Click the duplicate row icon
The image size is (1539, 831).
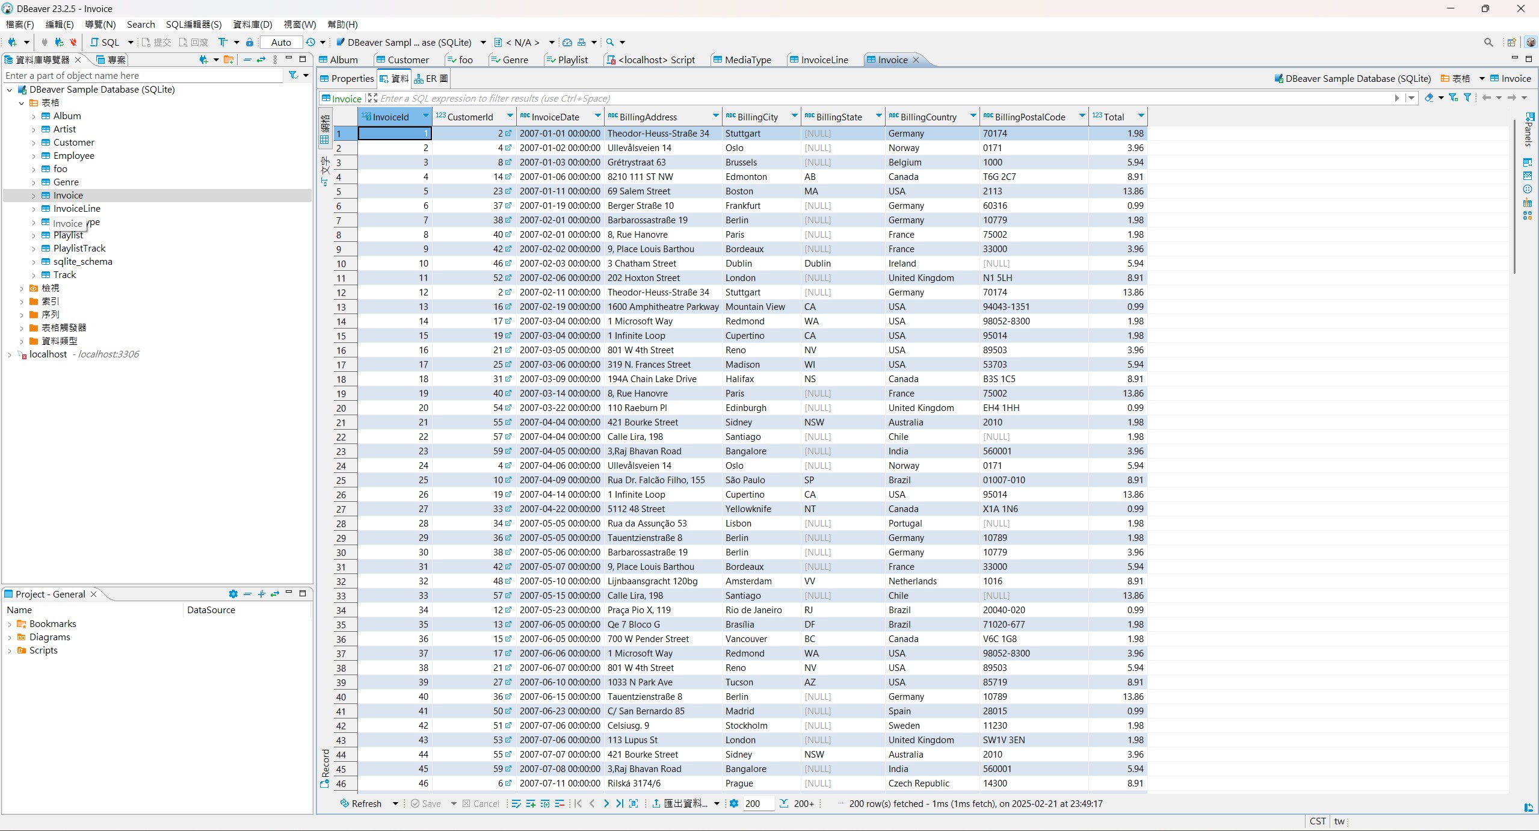545,803
